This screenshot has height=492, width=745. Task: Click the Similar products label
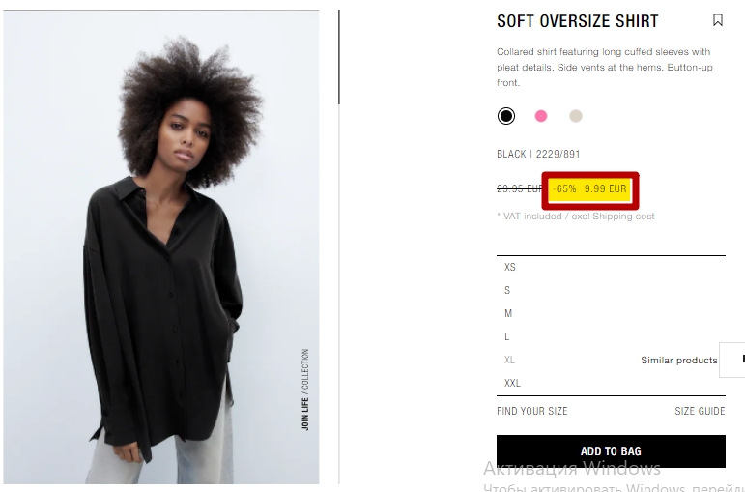[x=679, y=361]
